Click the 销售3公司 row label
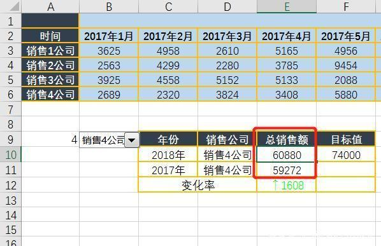Viewport: 381px width, 246px height. point(50,79)
